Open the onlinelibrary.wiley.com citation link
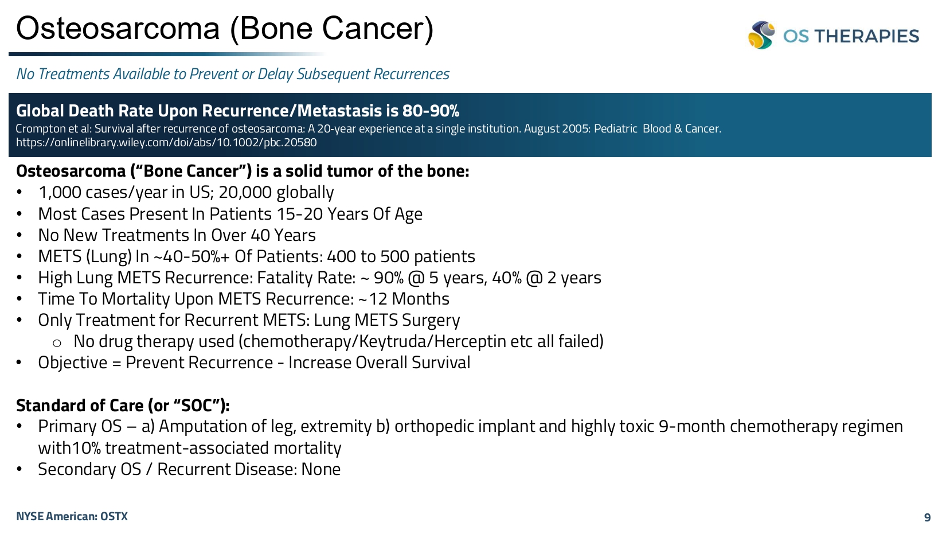946x534 pixels. (166, 143)
